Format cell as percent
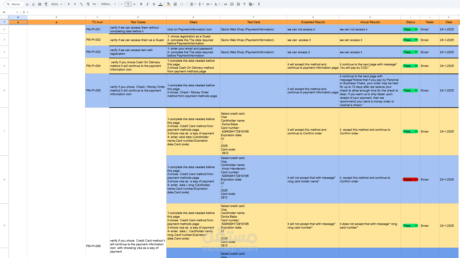 click(75, 4)
